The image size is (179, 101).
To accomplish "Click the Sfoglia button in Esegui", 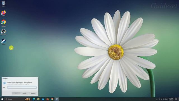I will click(33, 93).
